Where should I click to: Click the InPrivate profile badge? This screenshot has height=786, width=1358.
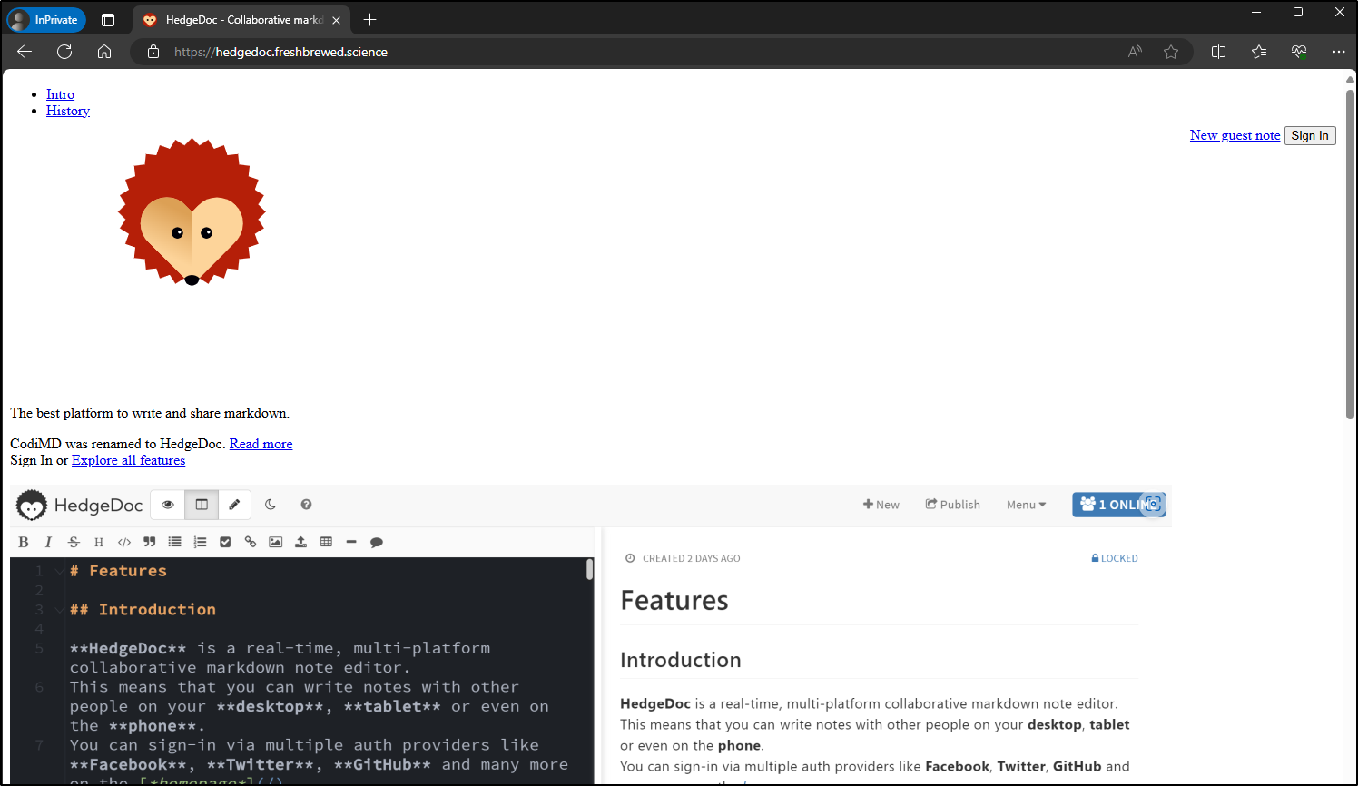46,20
